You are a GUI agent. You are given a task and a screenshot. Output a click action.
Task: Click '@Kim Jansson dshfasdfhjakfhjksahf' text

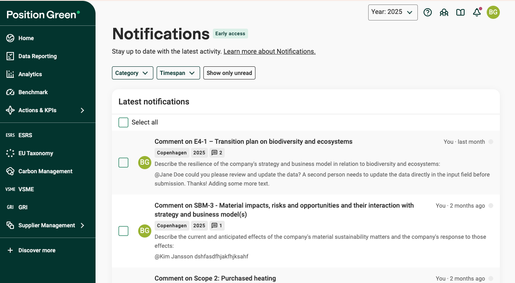201,256
